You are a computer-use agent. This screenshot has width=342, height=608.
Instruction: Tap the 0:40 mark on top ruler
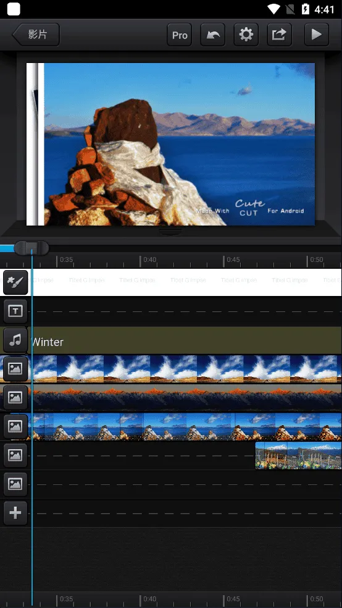click(x=149, y=260)
